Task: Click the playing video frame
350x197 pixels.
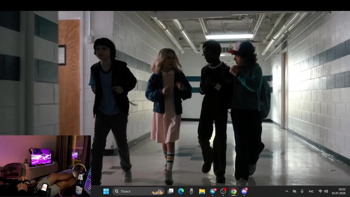Action: [175, 99]
